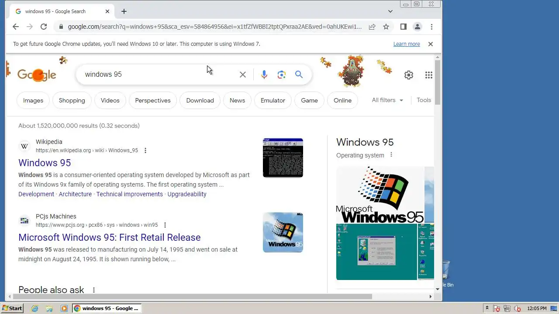This screenshot has width=559, height=314.
Task: Share this page using the share icon
Action: pyautogui.click(x=372, y=27)
